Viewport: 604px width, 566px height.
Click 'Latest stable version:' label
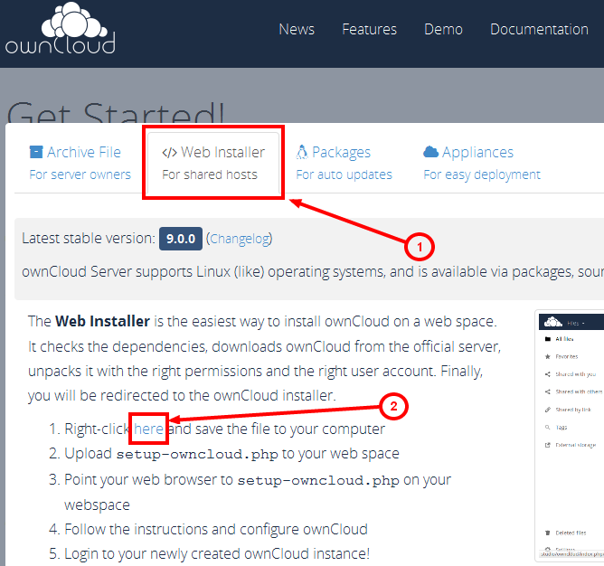[x=89, y=238]
